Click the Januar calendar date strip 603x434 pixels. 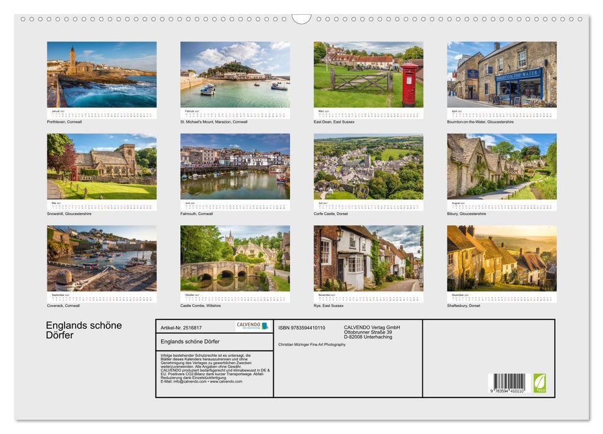coord(101,113)
